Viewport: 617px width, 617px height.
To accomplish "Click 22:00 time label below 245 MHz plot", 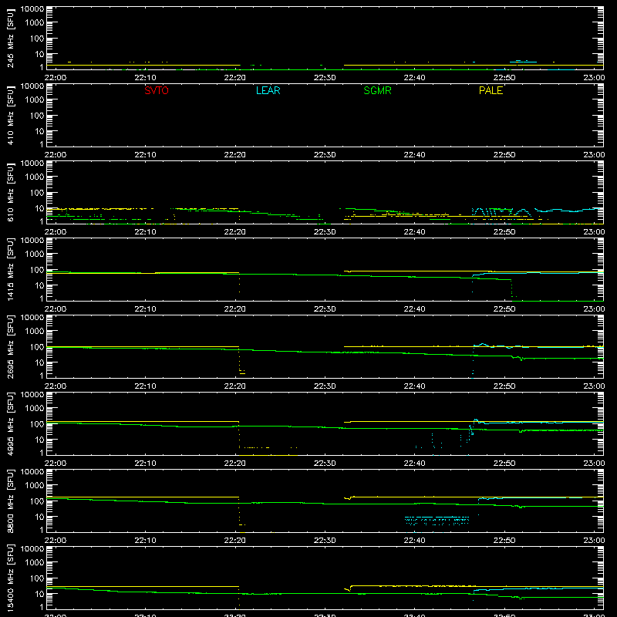I will coord(56,78).
